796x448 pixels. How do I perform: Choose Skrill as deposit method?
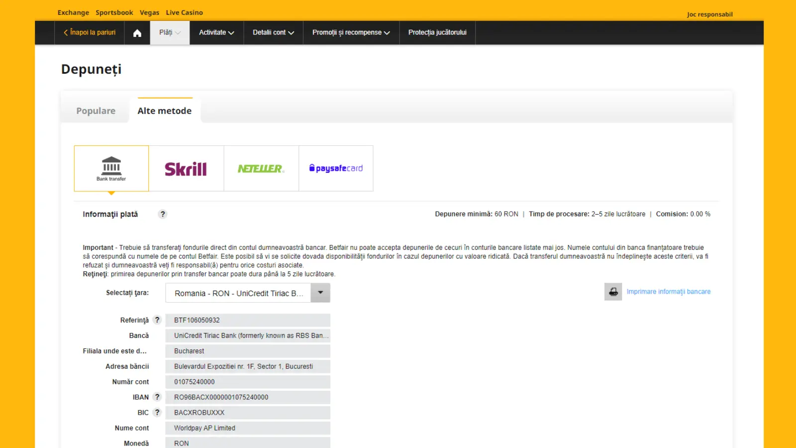click(x=186, y=168)
